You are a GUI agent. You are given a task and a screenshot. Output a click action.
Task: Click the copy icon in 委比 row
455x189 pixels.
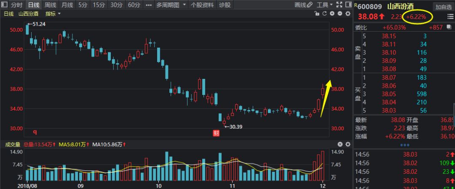point(449,27)
